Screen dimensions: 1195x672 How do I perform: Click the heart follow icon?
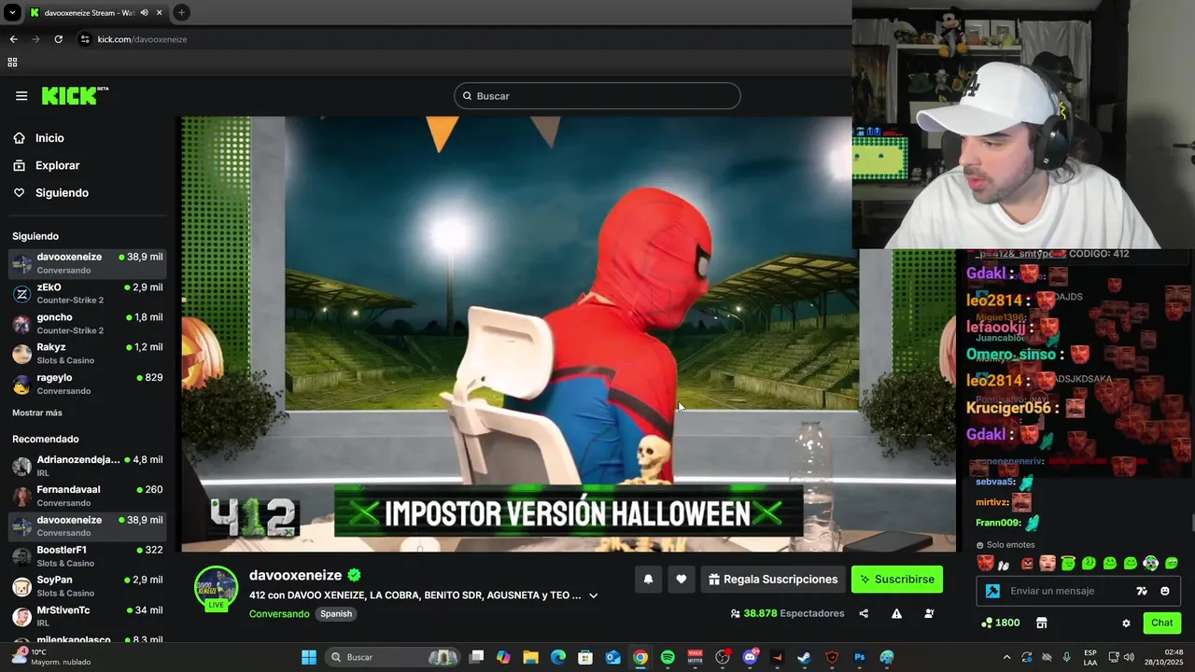682,580
